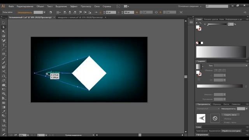
Task: Click the Illustrator Ai logo
Action: (3, 6)
